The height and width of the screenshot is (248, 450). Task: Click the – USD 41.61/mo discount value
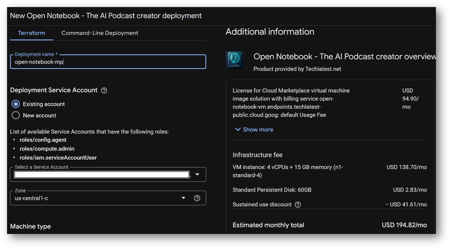tap(406, 204)
